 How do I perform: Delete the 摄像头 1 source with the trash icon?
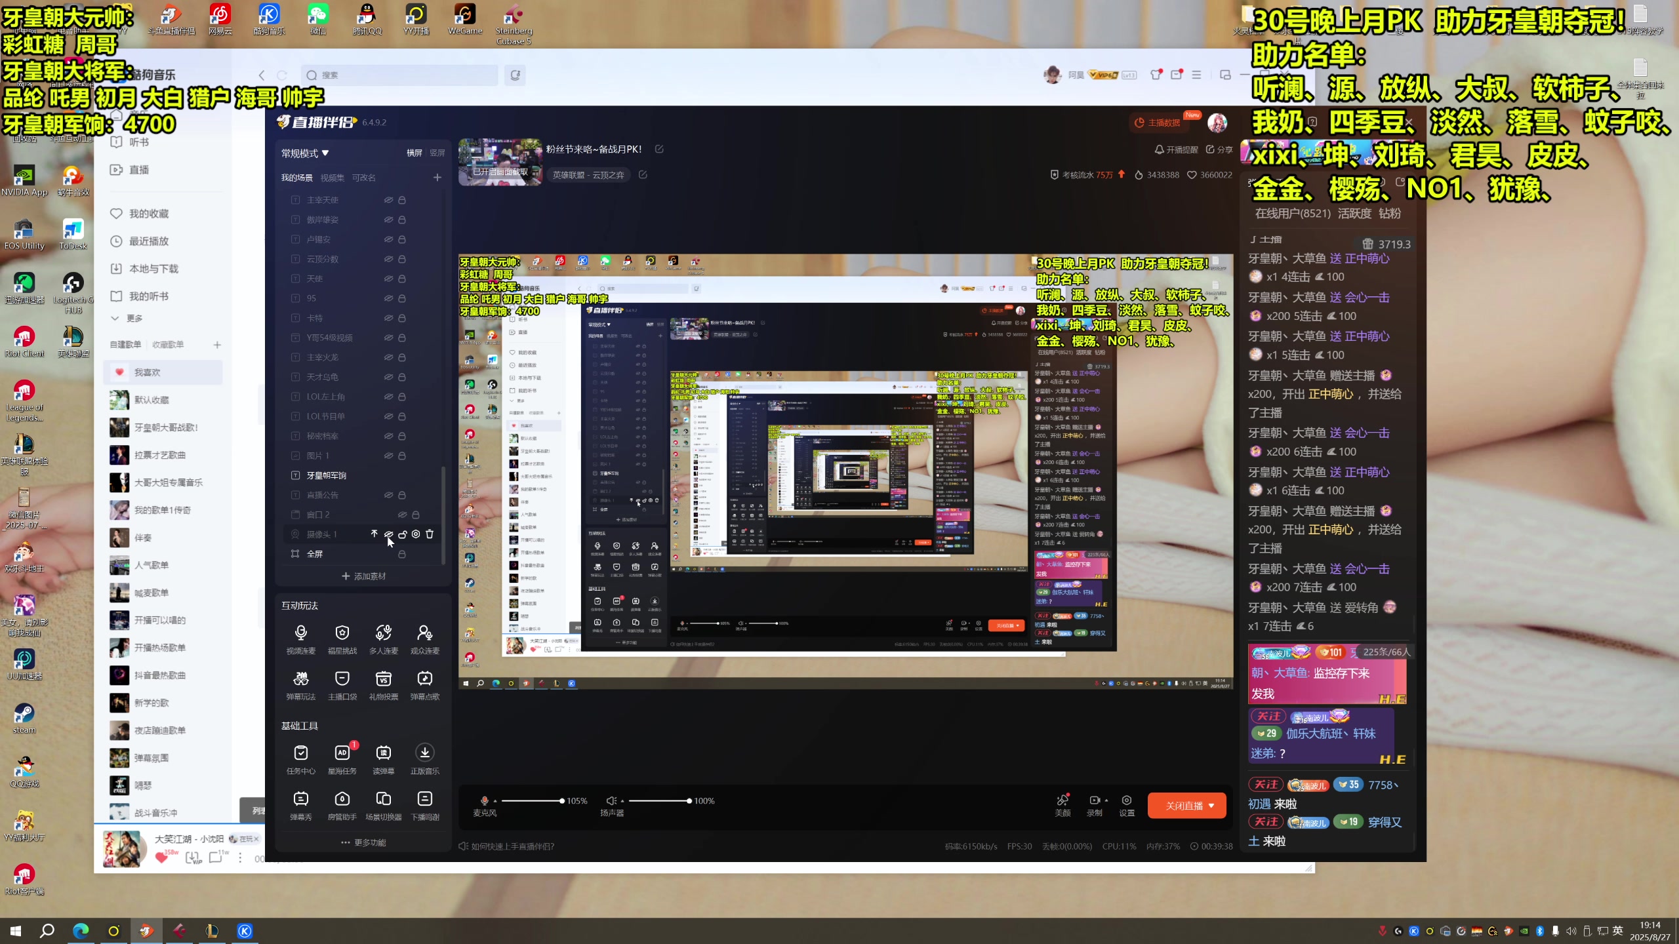point(430,534)
